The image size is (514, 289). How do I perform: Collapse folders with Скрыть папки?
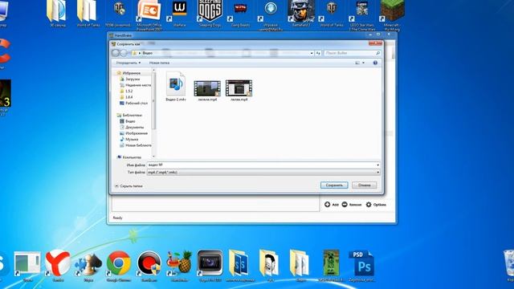(128, 186)
